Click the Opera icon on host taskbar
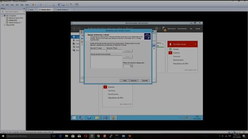This screenshot has height=139, width=248. (86, 136)
